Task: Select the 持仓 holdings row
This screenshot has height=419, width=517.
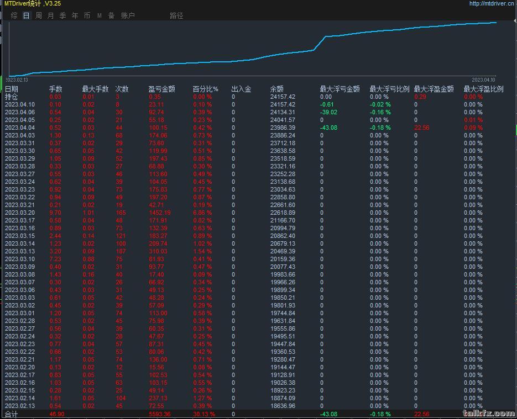Action: click(12, 97)
